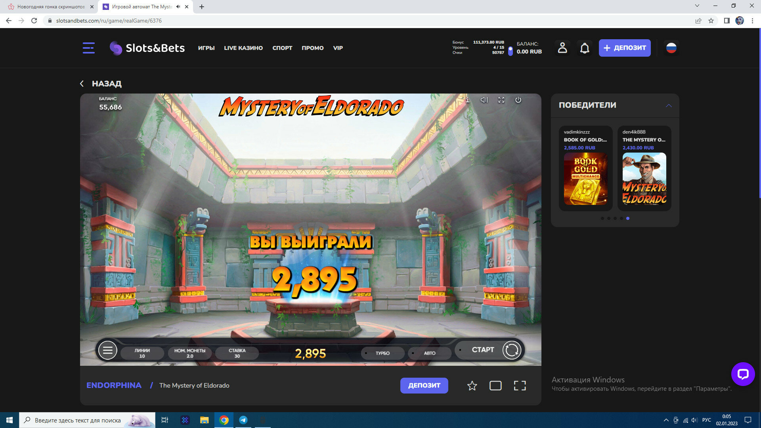Select the last winners carousel dot

pos(628,218)
